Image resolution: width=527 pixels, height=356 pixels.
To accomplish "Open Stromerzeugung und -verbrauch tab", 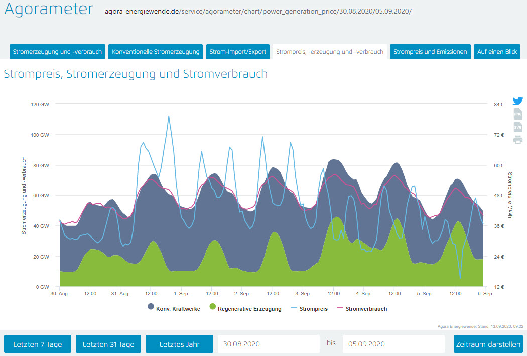I will pos(57,52).
